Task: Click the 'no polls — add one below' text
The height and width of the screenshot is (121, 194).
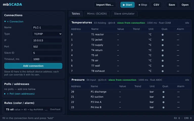Action: pyautogui.click(x=20, y=89)
